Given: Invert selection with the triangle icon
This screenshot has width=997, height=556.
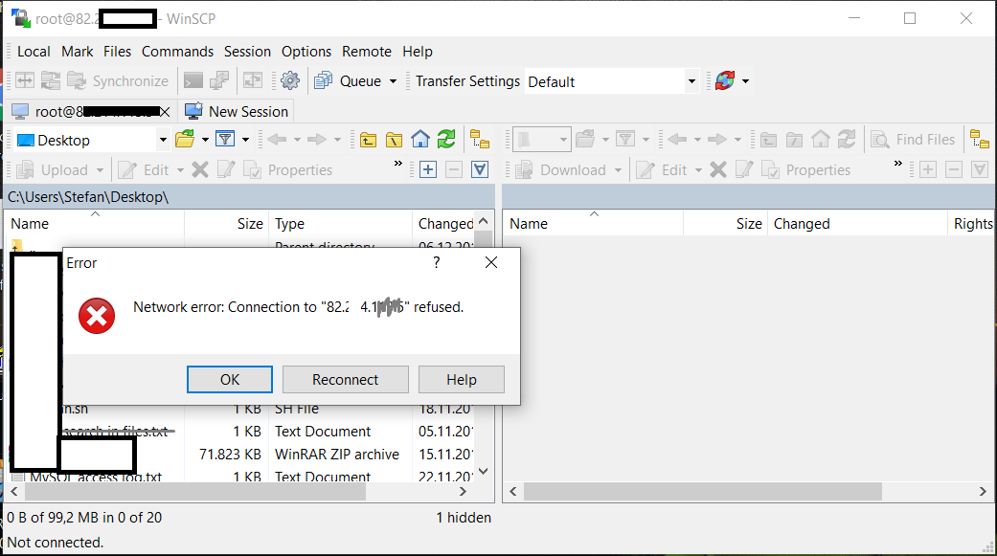Looking at the screenshot, I should (479, 169).
